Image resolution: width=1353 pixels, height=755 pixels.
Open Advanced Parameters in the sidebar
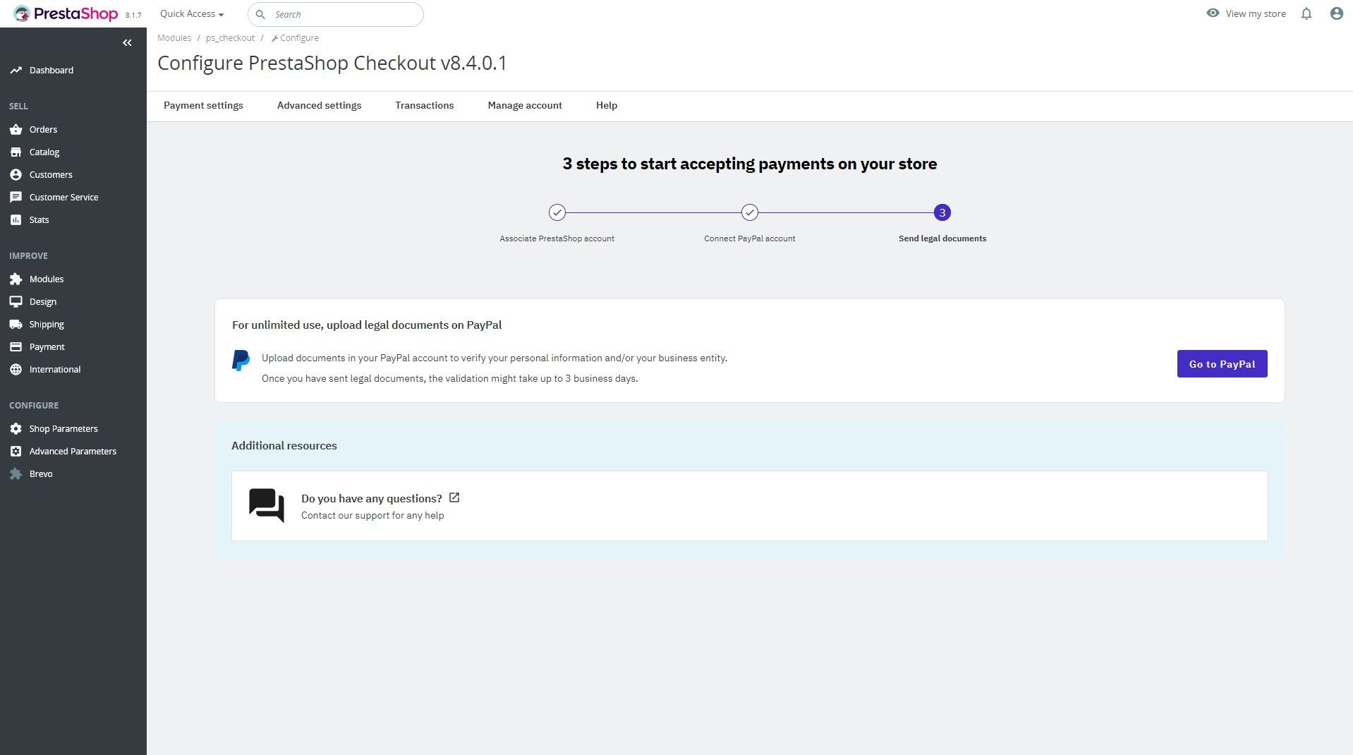[x=73, y=452]
